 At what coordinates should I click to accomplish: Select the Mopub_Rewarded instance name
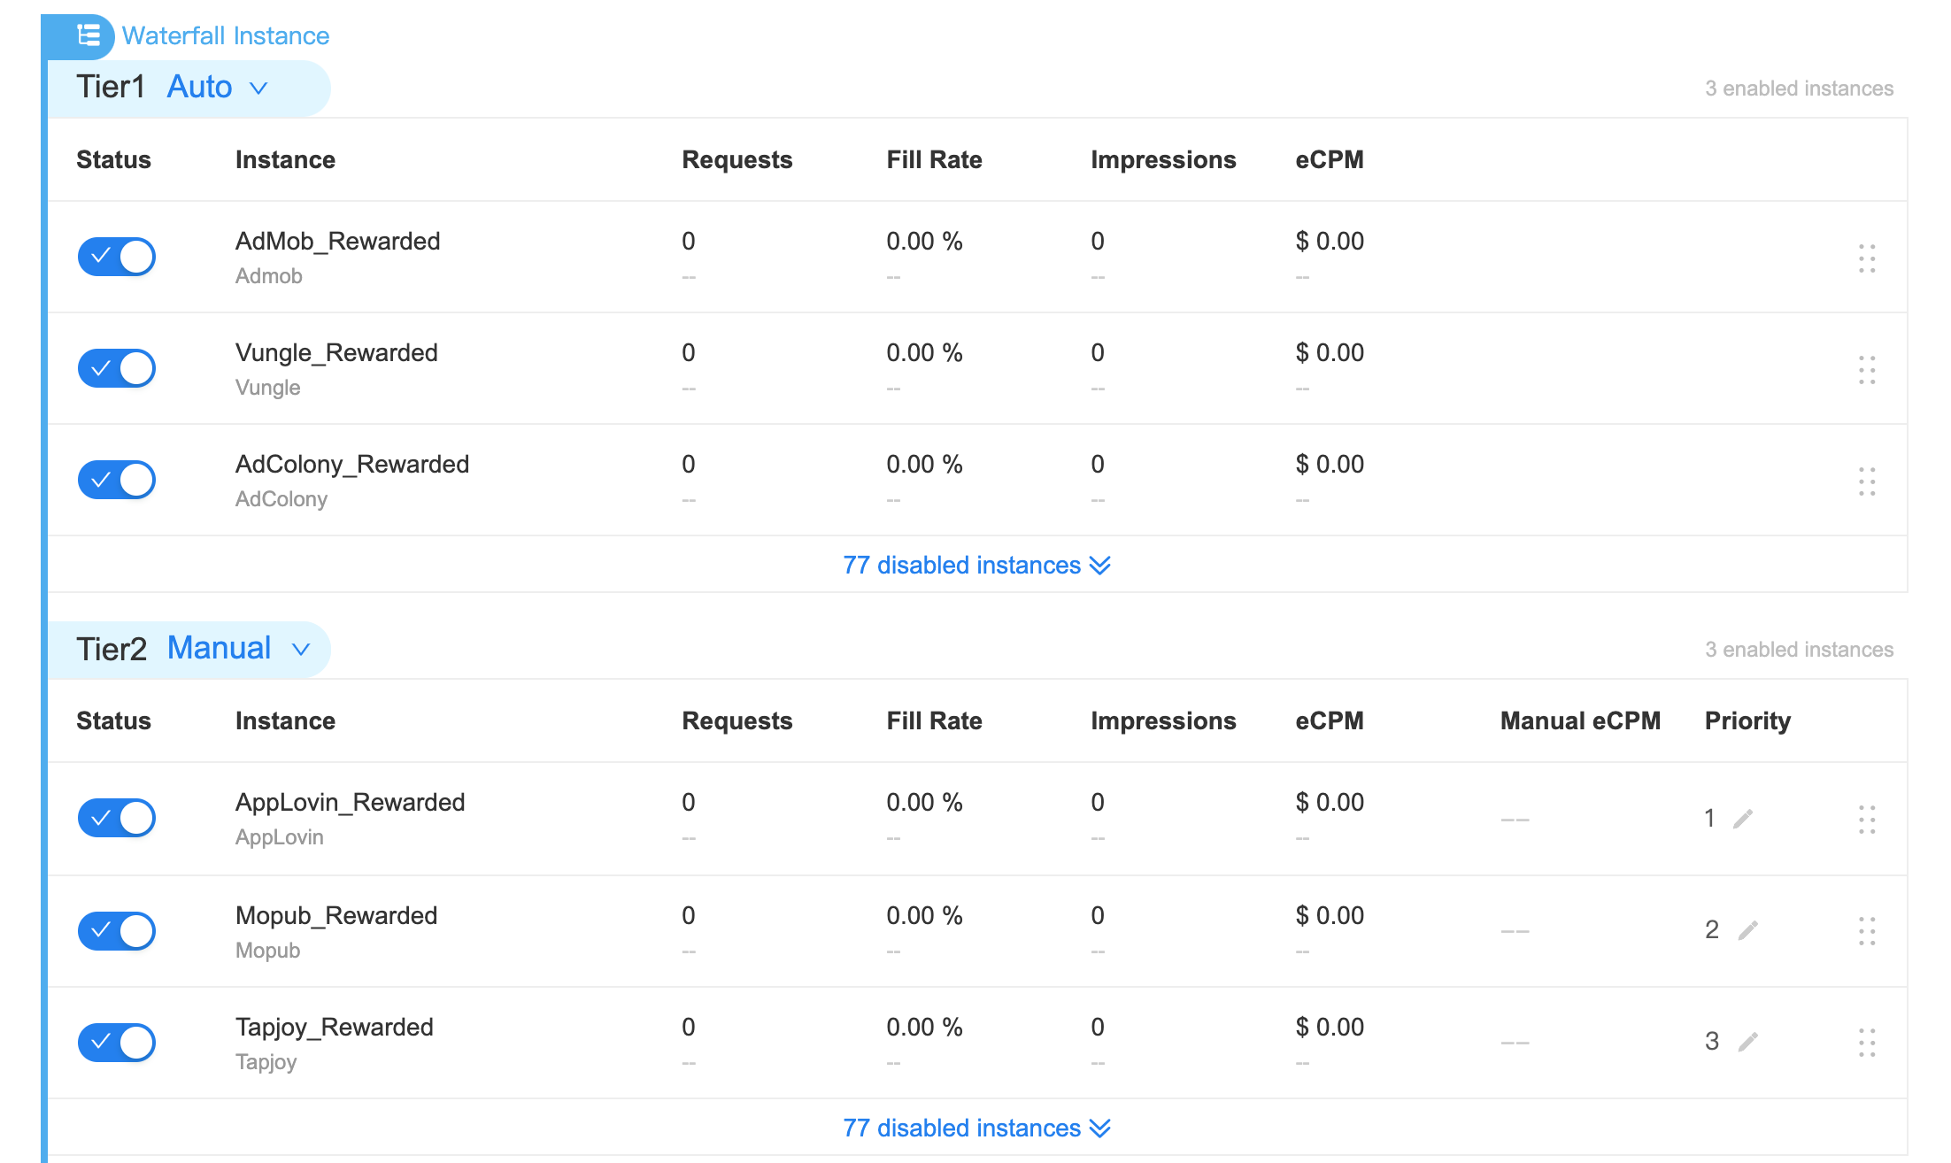(x=336, y=915)
